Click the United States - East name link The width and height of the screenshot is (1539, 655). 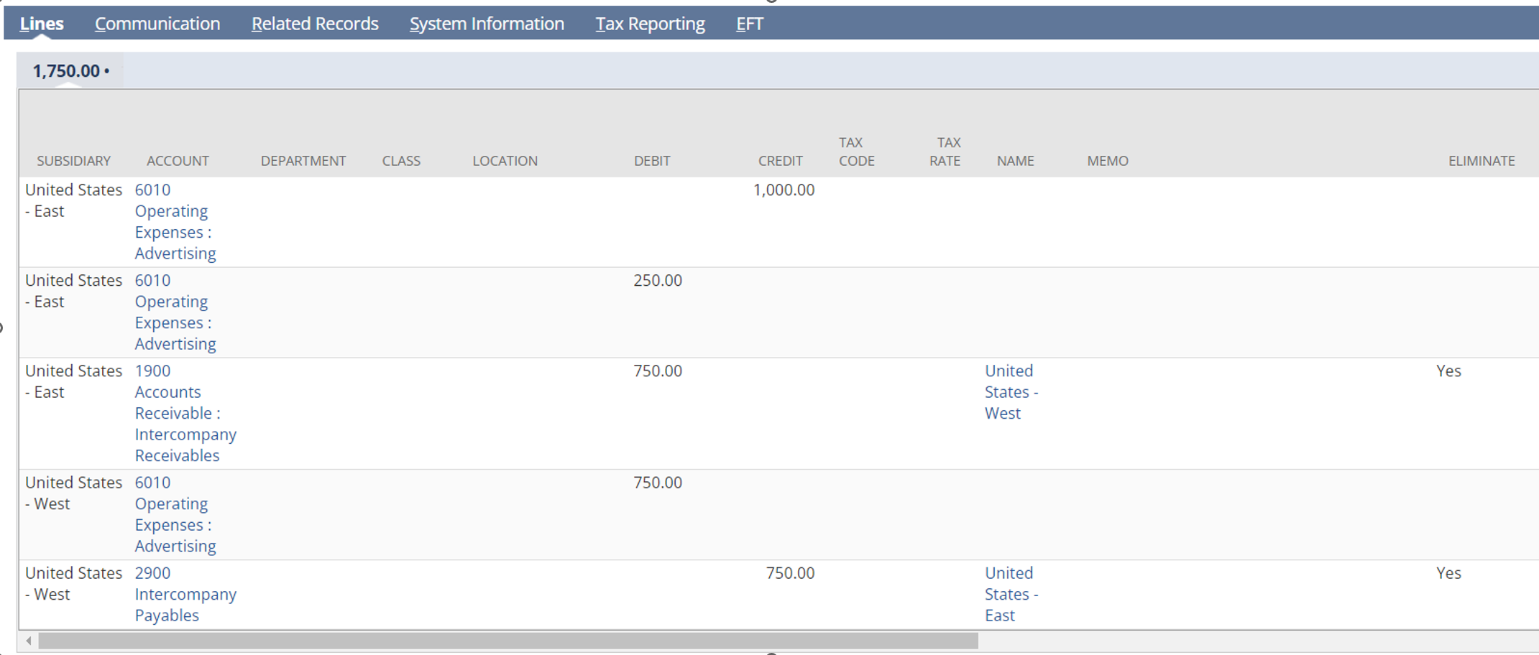[x=1011, y=594]
